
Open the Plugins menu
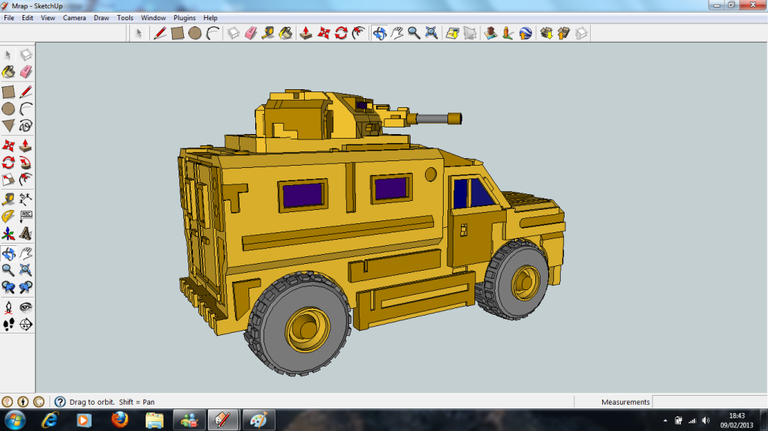[x=185, y=17]
